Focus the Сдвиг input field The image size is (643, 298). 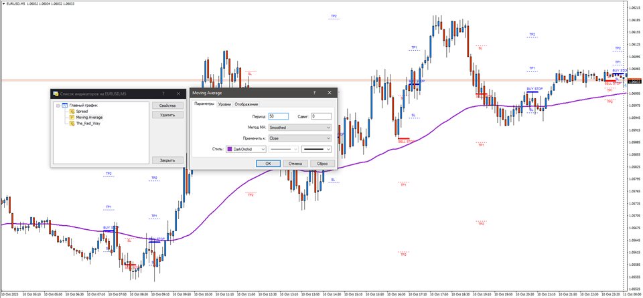(x=321, y=116)
